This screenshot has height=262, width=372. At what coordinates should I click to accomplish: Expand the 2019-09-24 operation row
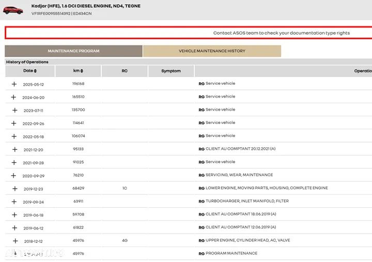[x=14, y=202]
